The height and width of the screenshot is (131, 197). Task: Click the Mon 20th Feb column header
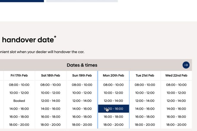[114, 75]
